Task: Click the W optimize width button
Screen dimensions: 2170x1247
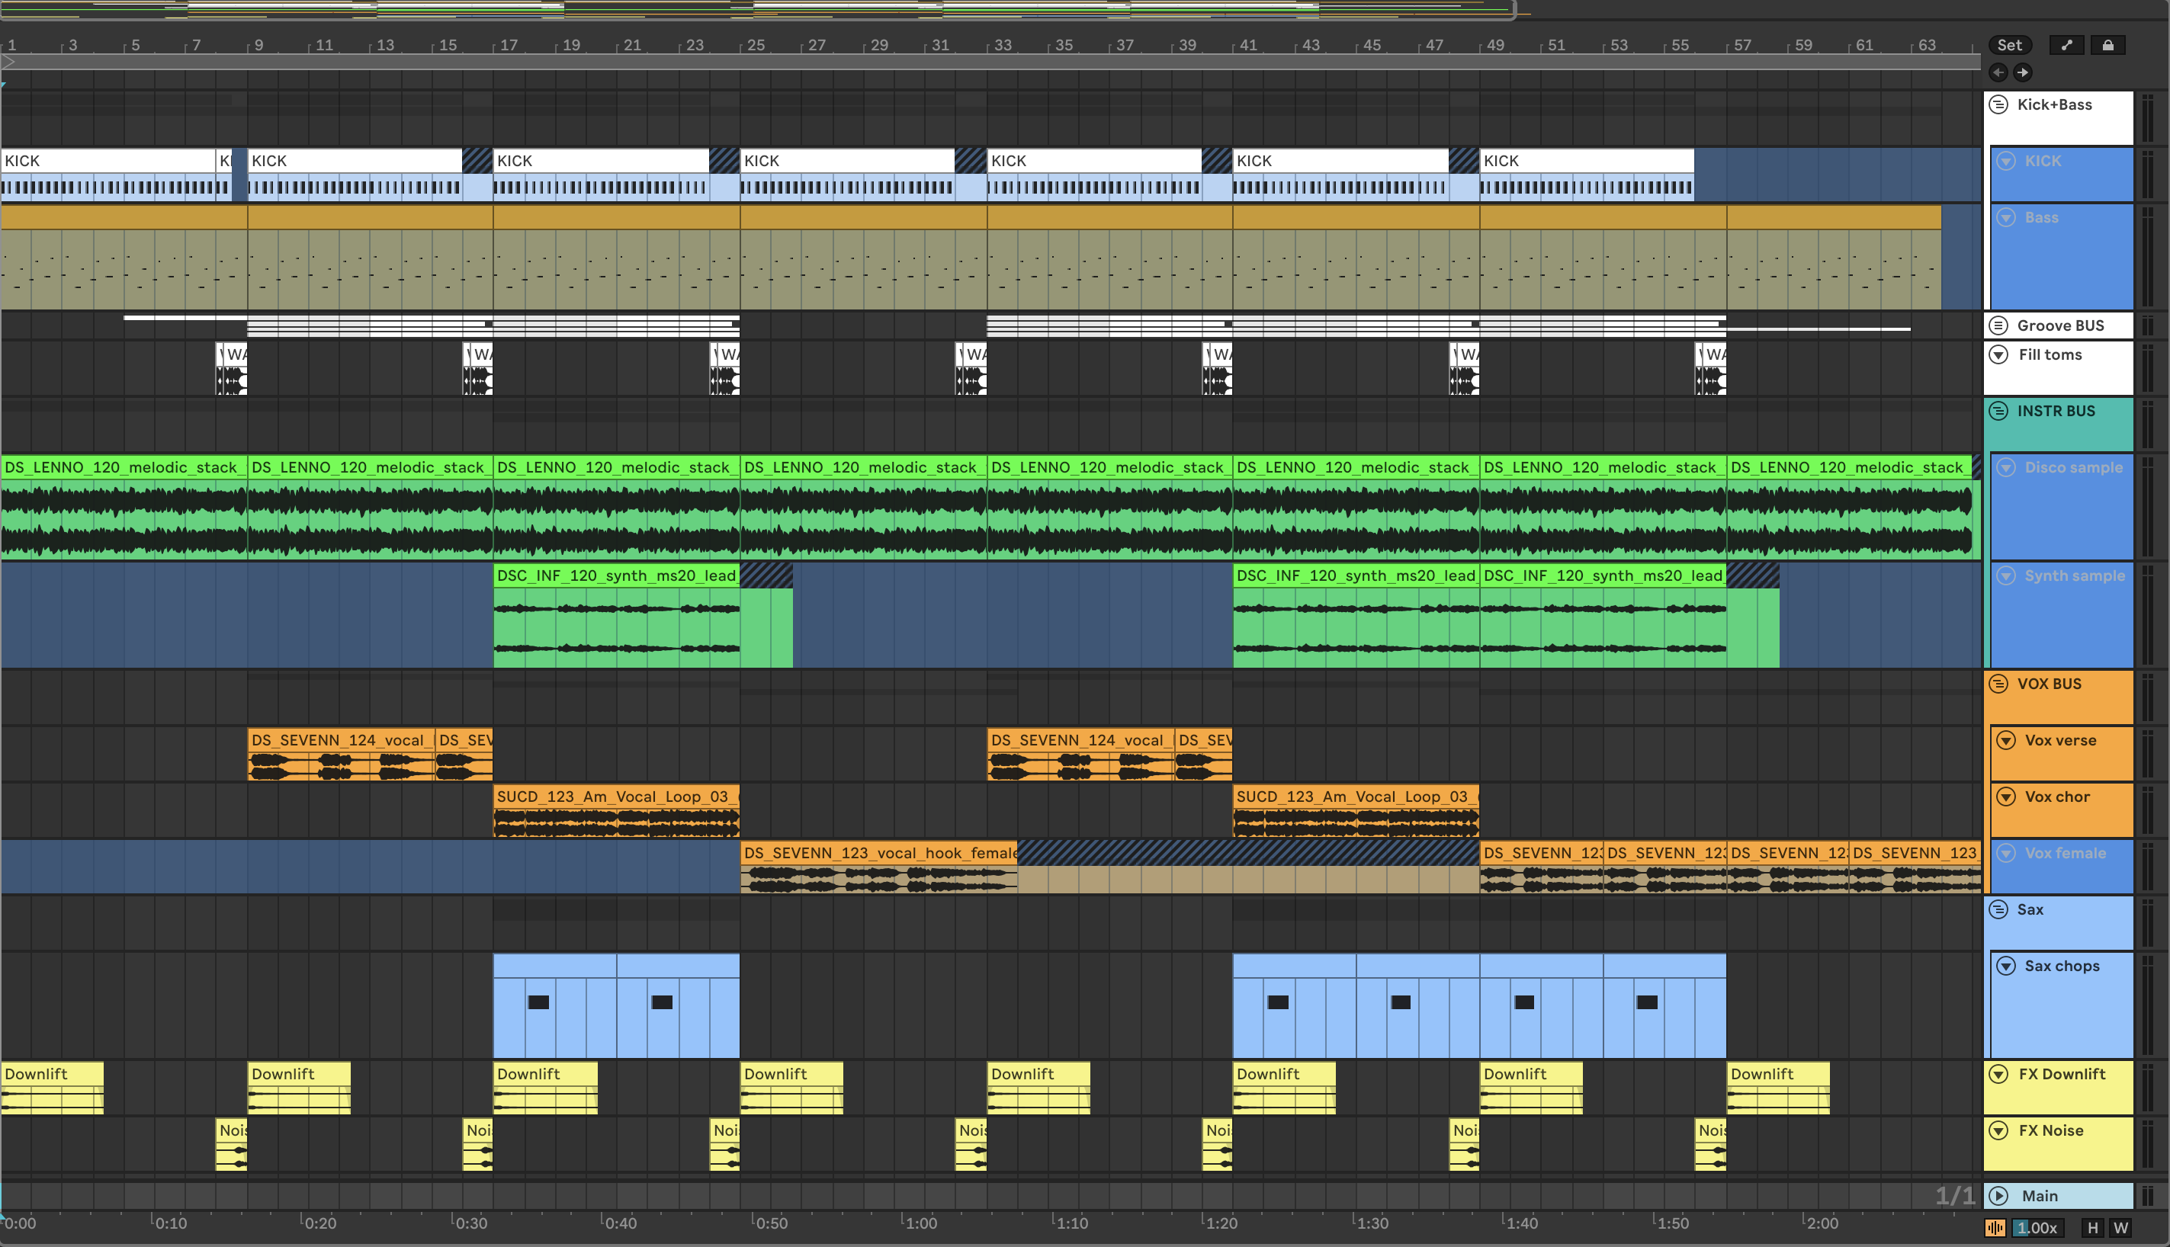Action: coord(2121,1228)
